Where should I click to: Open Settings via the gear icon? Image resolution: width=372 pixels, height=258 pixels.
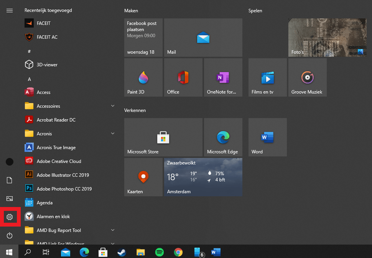tap(10, 217)
